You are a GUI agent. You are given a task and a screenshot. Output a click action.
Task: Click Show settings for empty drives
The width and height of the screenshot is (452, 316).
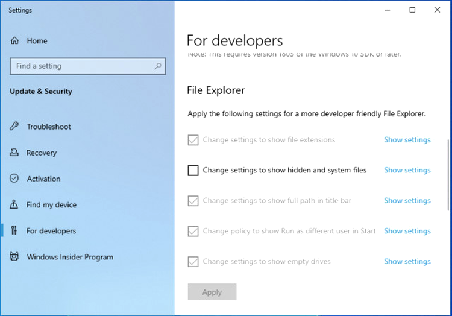pos(407,262)
